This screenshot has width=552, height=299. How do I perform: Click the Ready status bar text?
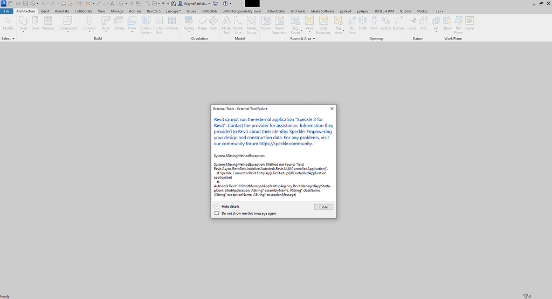click(x=5, y=296)
